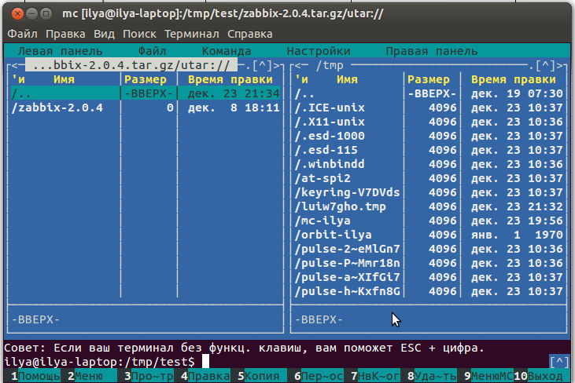Viewport: 575px width, 383px height.
Task: Select /orbit-ilya directory
Action: pos(429,235)
